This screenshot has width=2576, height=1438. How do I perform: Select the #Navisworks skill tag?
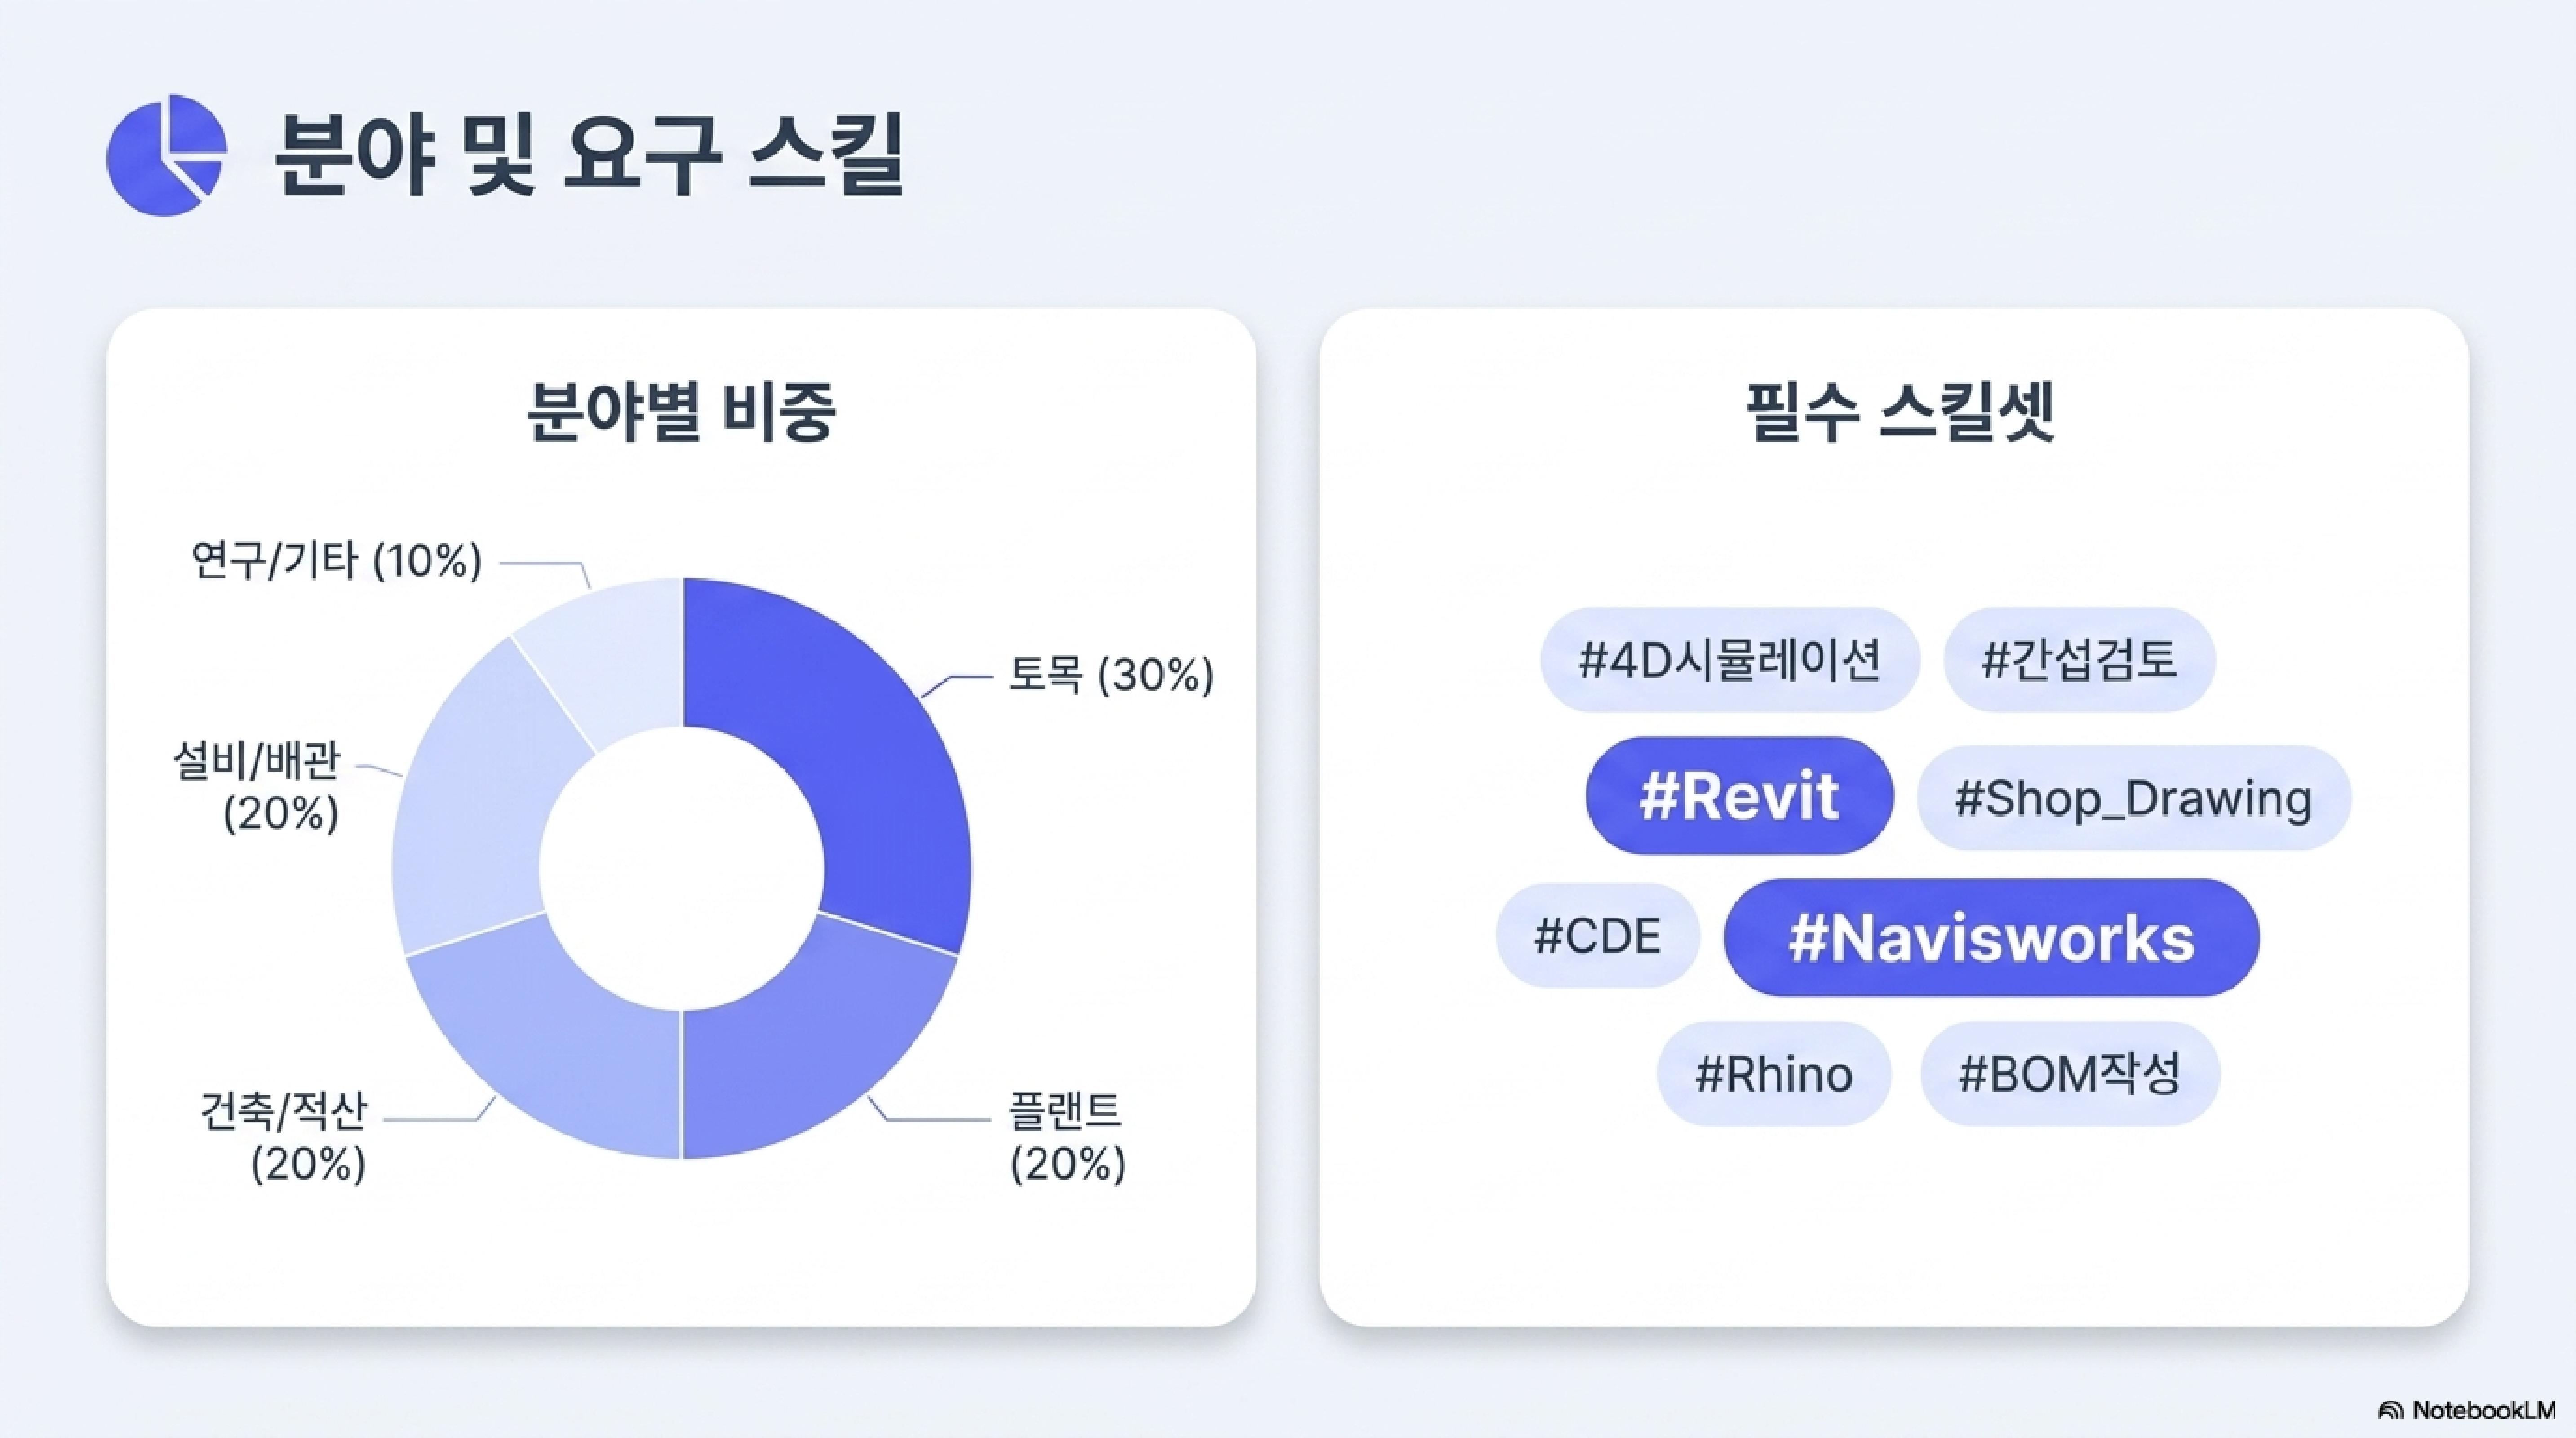tap(1991, 938)
